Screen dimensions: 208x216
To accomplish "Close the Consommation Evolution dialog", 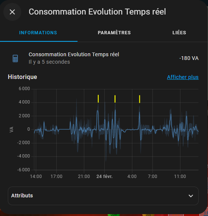I will pos(12,12).
